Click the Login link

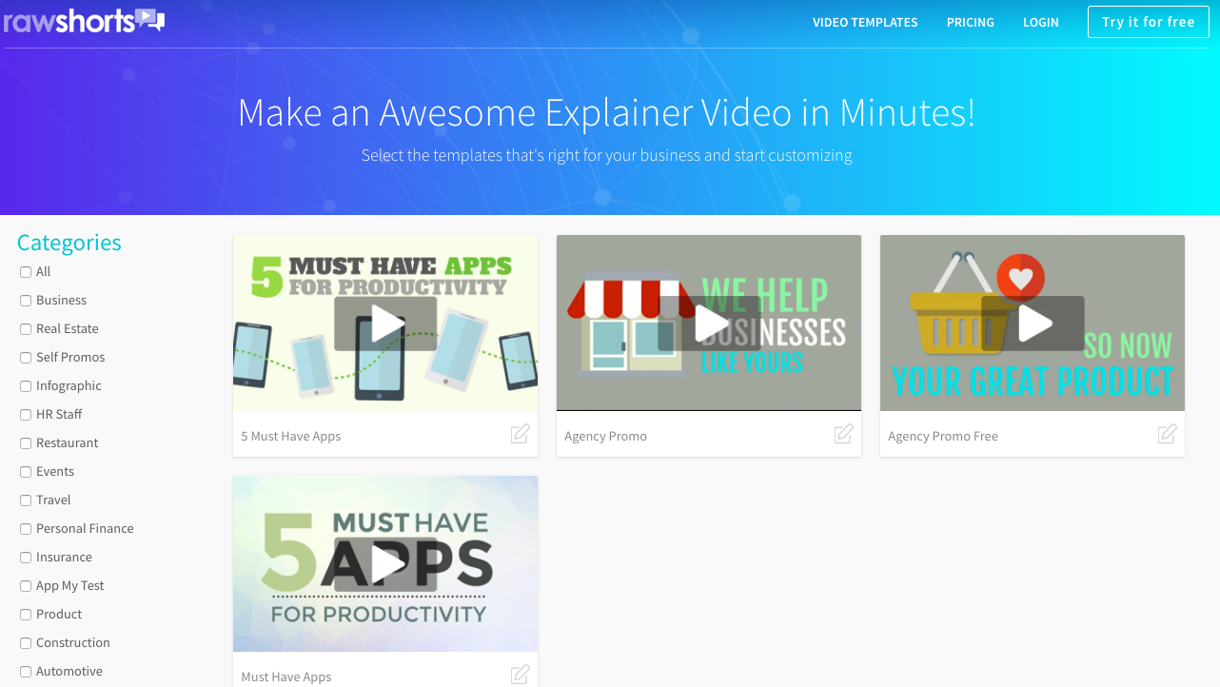(x=1040, y=22)
